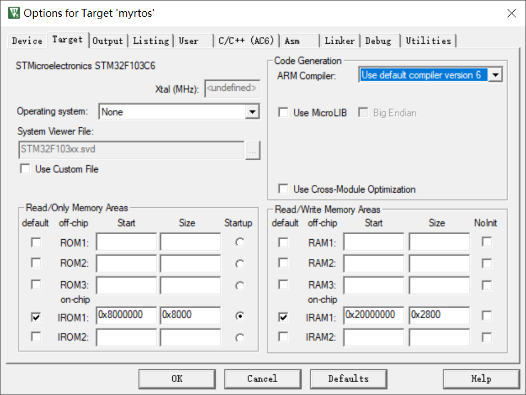Go to the Listing tab
The image size is (526, 395).
click(x=151, y=41)
